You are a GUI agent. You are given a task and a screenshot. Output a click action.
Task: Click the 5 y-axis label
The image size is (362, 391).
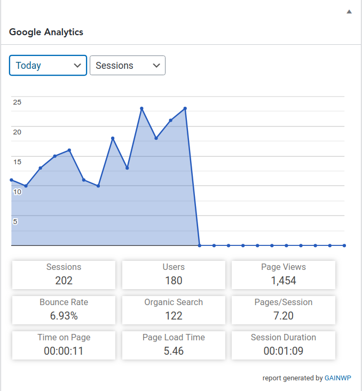click(15, 222)
